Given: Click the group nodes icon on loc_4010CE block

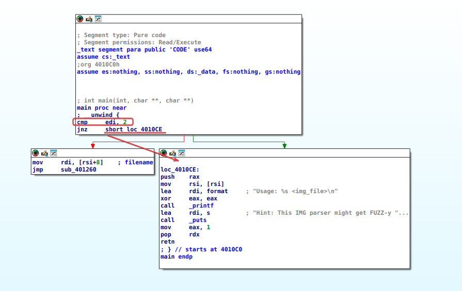Looking at the screenshot, I should pos(182,153).
